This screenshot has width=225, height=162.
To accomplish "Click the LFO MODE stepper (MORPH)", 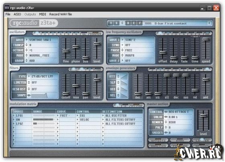I will coord(123,55).
